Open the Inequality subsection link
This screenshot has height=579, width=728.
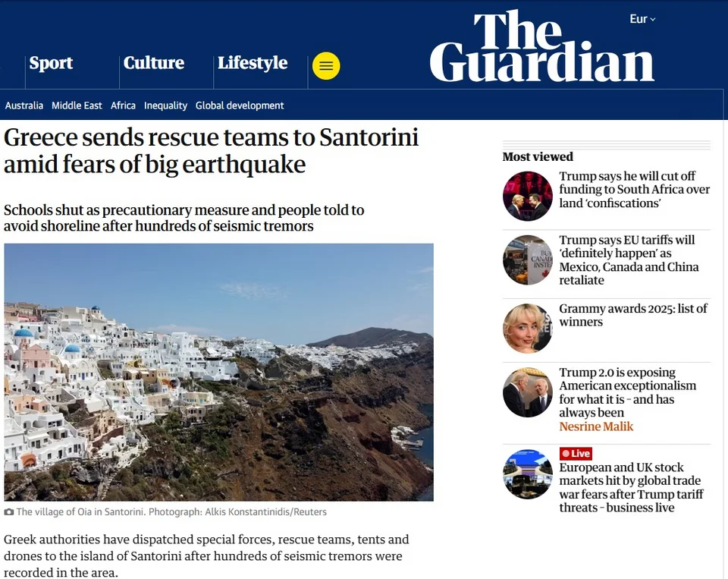[165, 105]
